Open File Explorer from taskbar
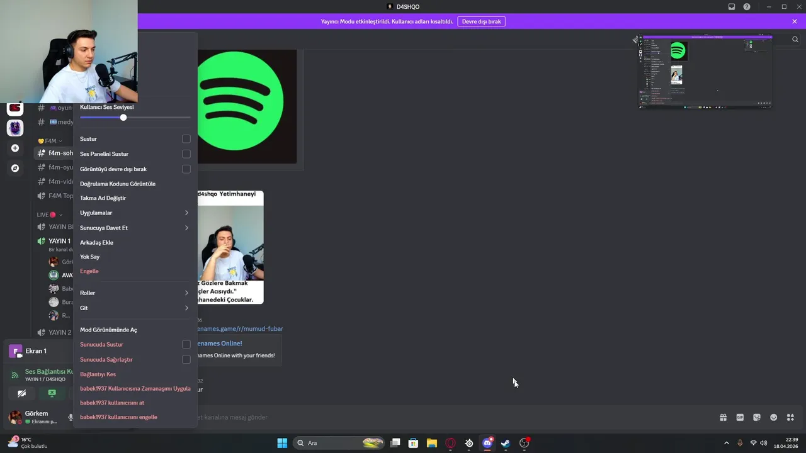This screenshot has width=806, height=453. (x=431, y=443)
